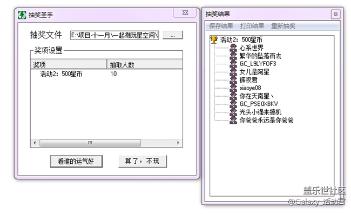Screen dimensions: 351x214
Task: Click the right arrow of the horizontal scrollbar
Action: point(178,143)
